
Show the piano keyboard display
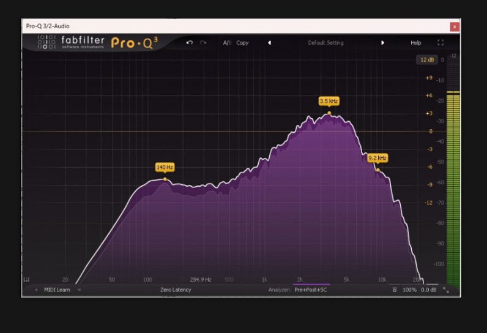pyautogui.click(x=27, y=280)
